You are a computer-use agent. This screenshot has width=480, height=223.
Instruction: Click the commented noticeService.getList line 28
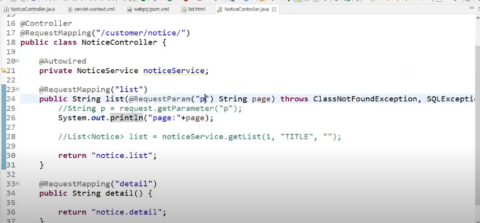tap(199, 137)
